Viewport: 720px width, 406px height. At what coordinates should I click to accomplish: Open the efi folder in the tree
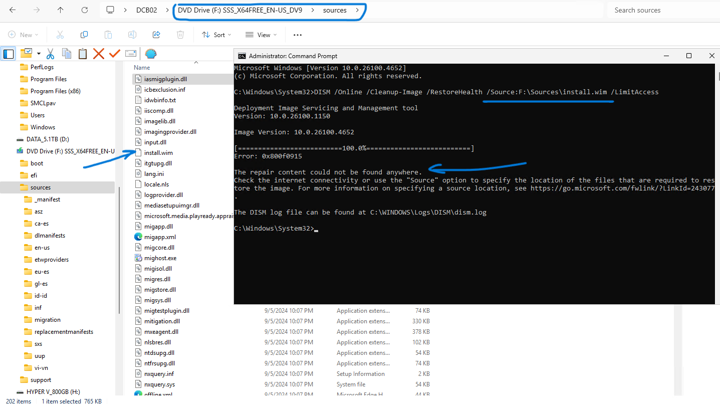click(x=34, y=175)
